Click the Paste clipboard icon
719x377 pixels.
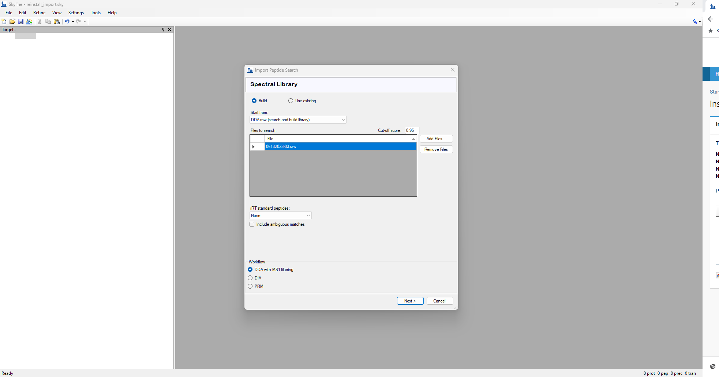(x=57, y=22)
